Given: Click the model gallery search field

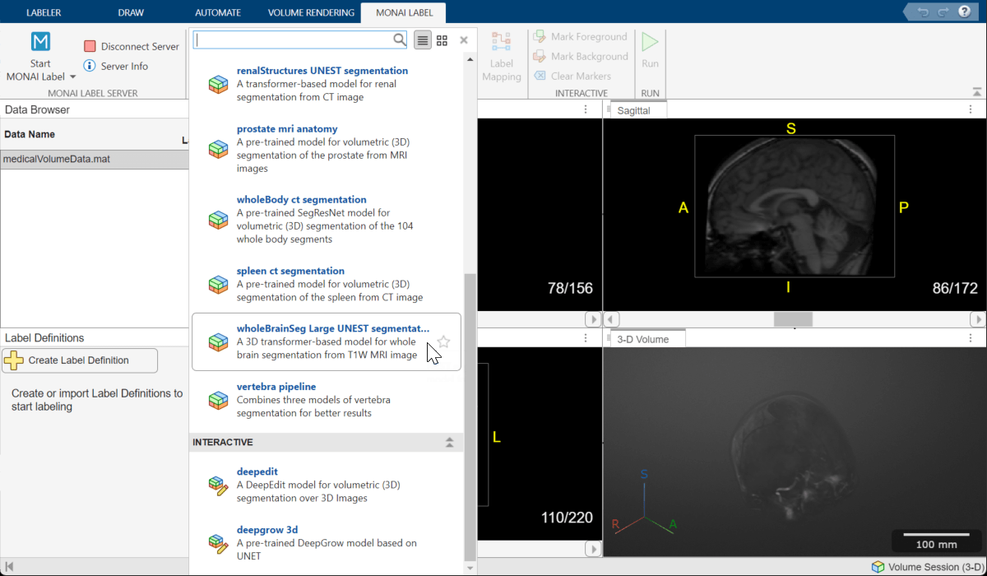Looking at the screenshot, I should coord(296,39).
